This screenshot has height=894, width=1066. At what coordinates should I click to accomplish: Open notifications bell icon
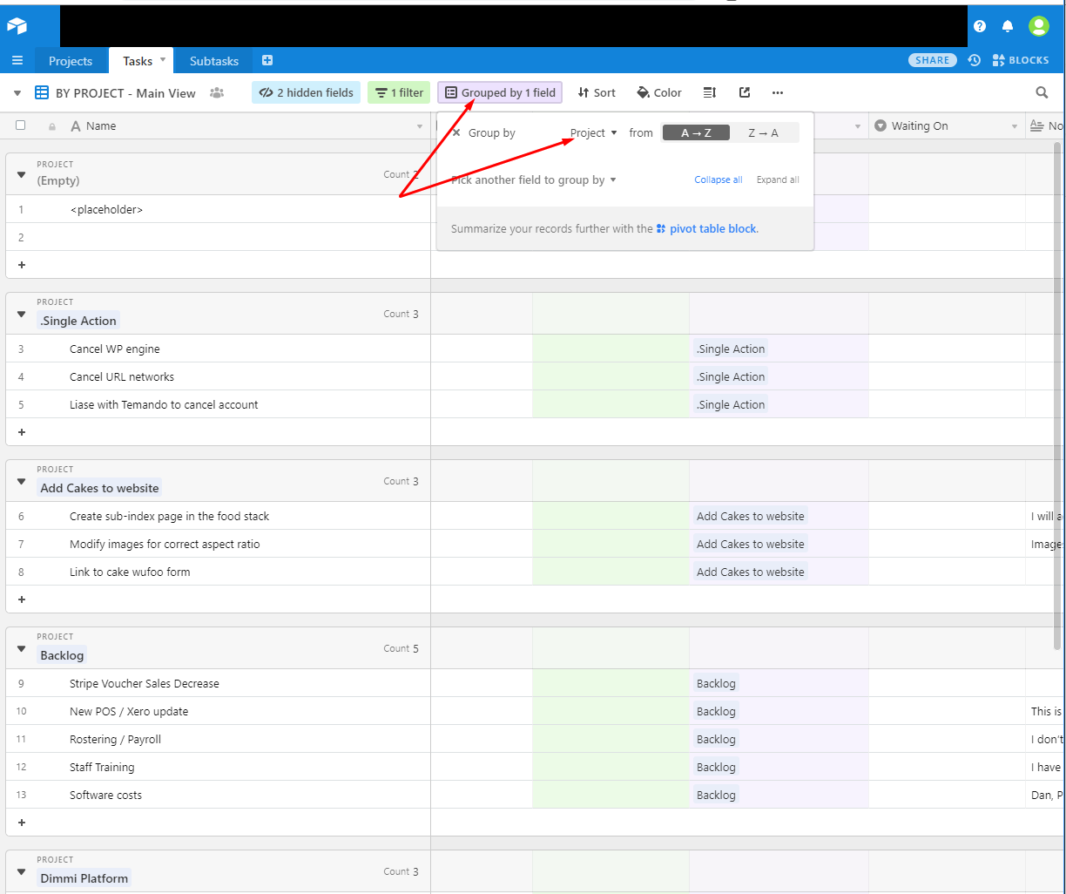[1008, 26]
